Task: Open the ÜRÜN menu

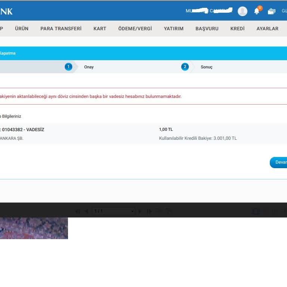Action: pyautogui.click(x=22, y=28)
